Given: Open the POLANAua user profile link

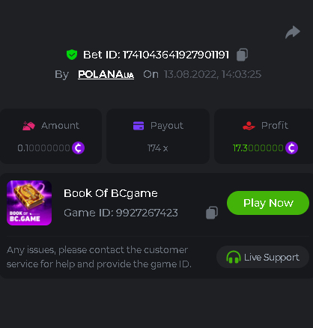Looking at the screenshot, I should [106, 74].
